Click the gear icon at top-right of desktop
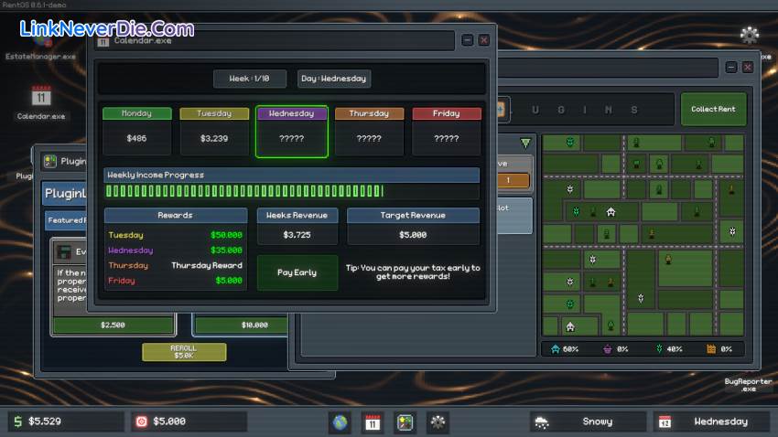The width and height of the screenshot is (778, 437). click(750, 35)
